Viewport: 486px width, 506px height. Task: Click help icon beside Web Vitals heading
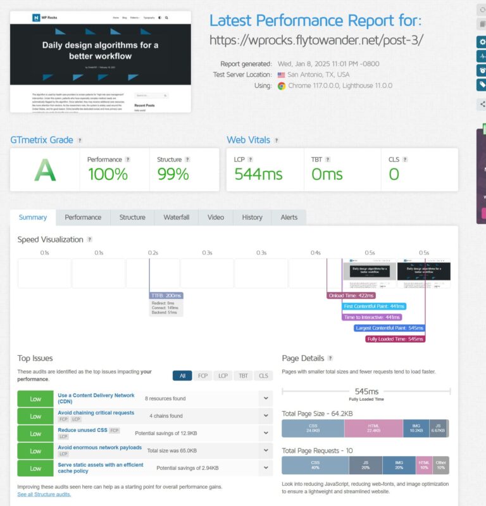click(277, 141)
